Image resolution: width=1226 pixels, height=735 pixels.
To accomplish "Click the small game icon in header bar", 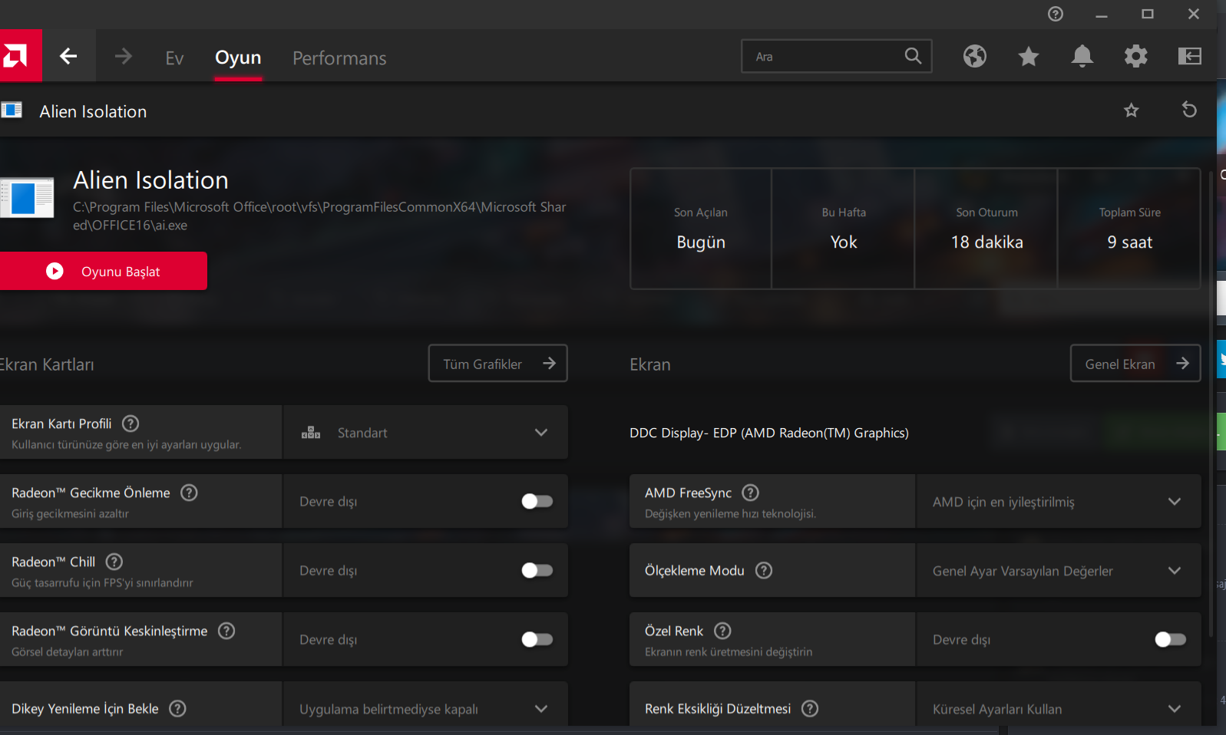I will coord(12,110).
